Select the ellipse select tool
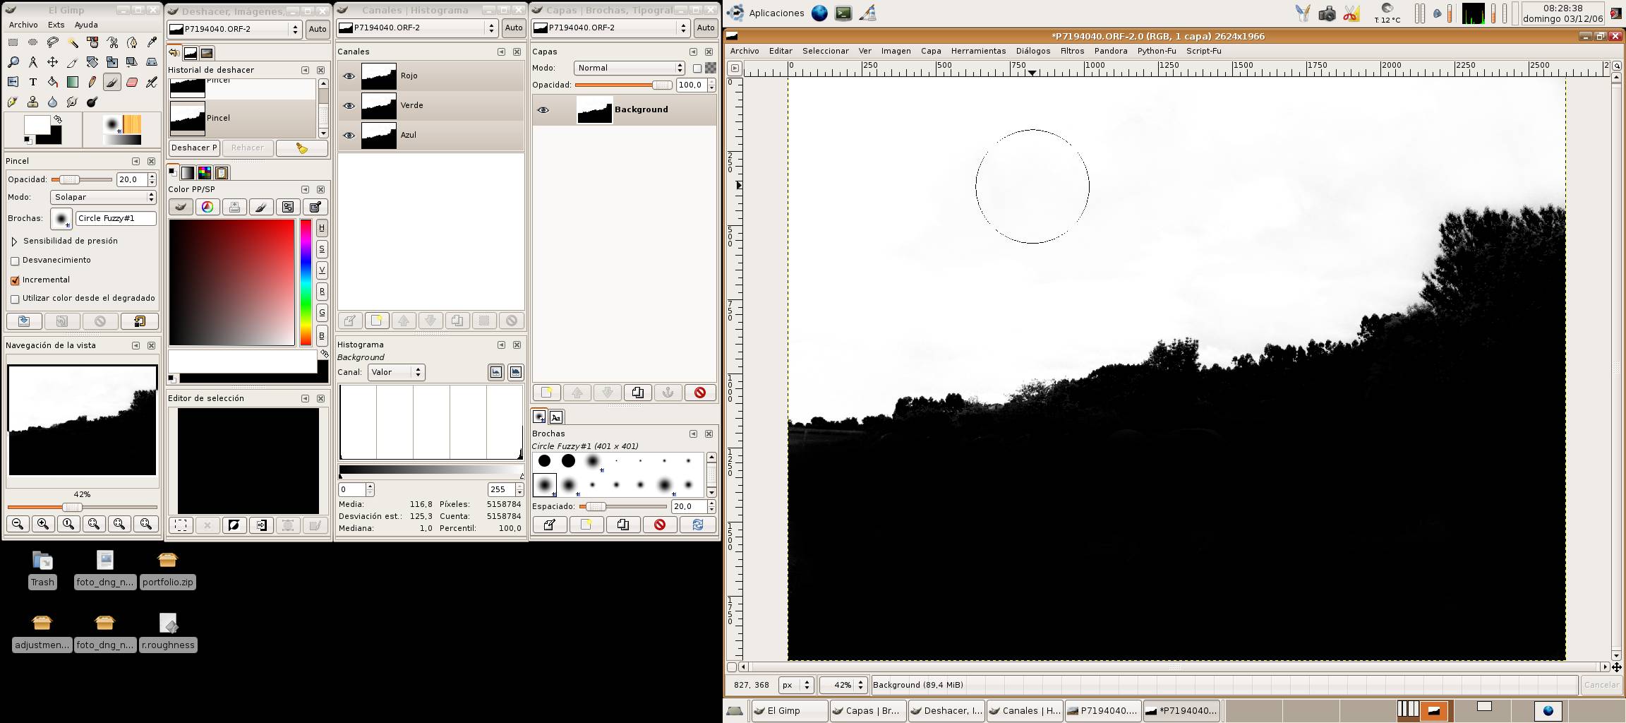 [32, 42]
